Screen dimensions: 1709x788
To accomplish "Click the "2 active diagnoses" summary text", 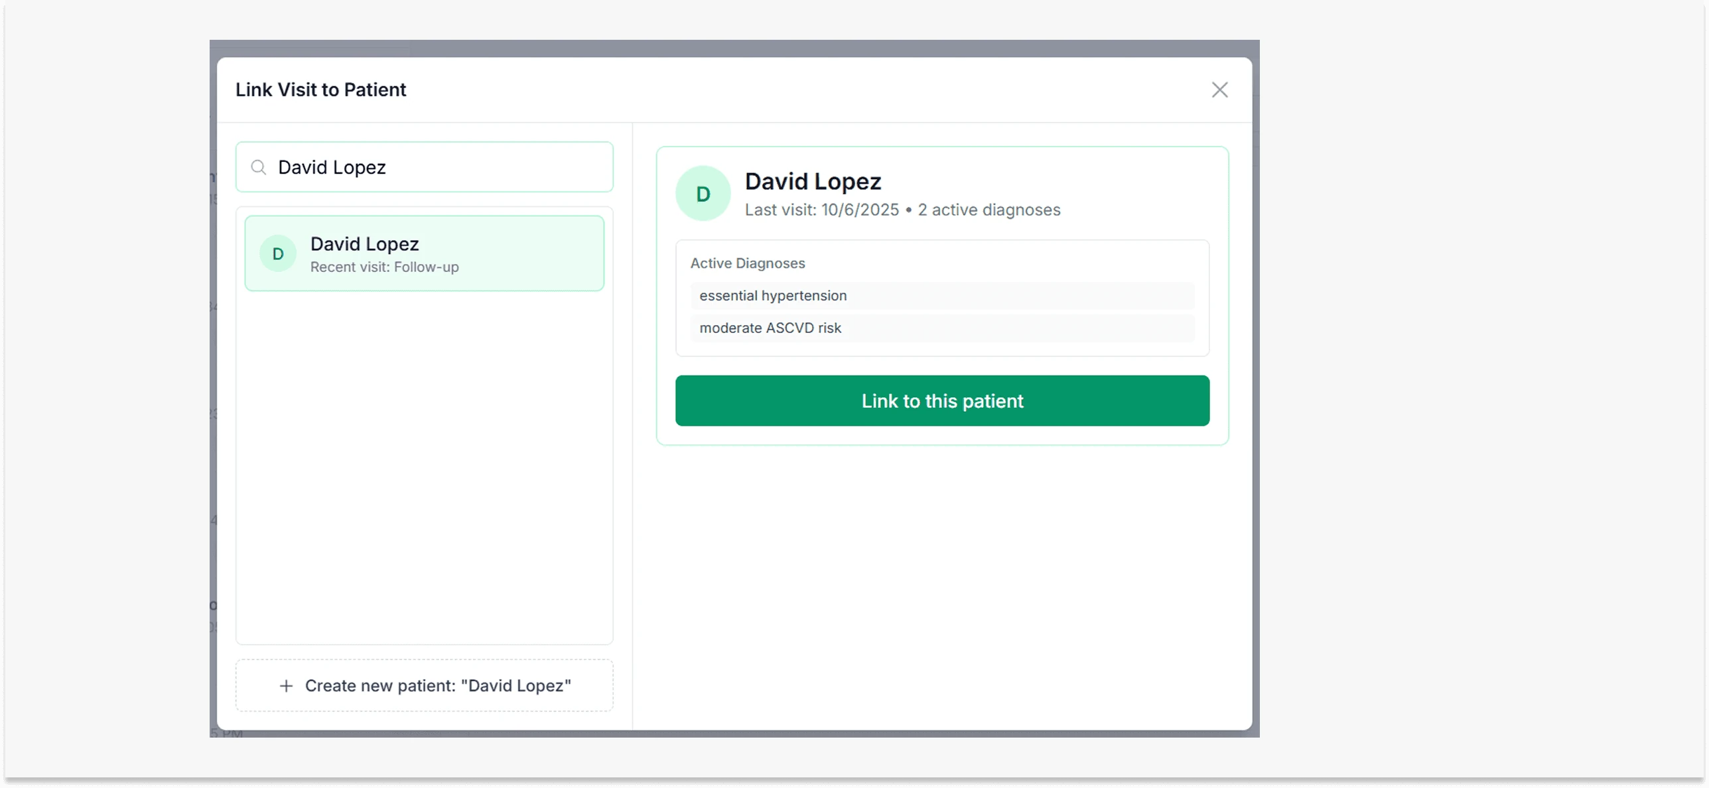I will coord(989,210).
